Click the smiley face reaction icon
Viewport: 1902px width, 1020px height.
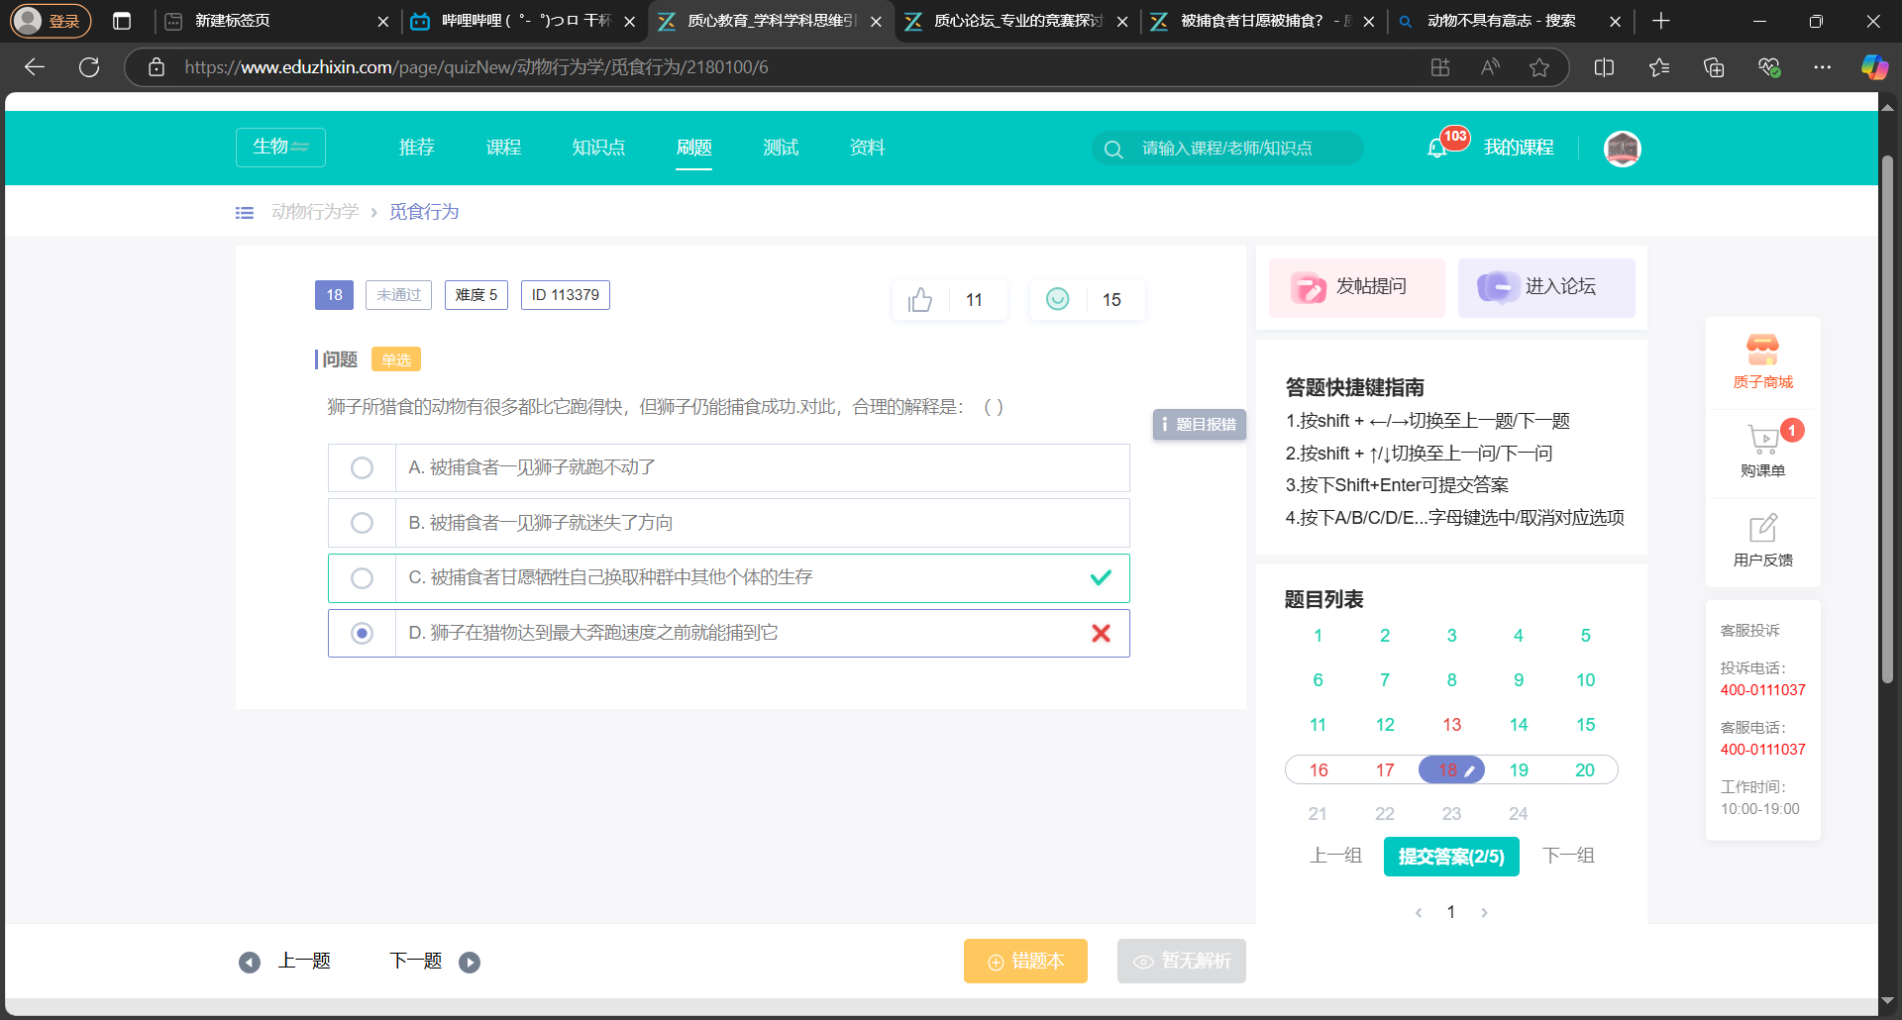[1058, 299]
